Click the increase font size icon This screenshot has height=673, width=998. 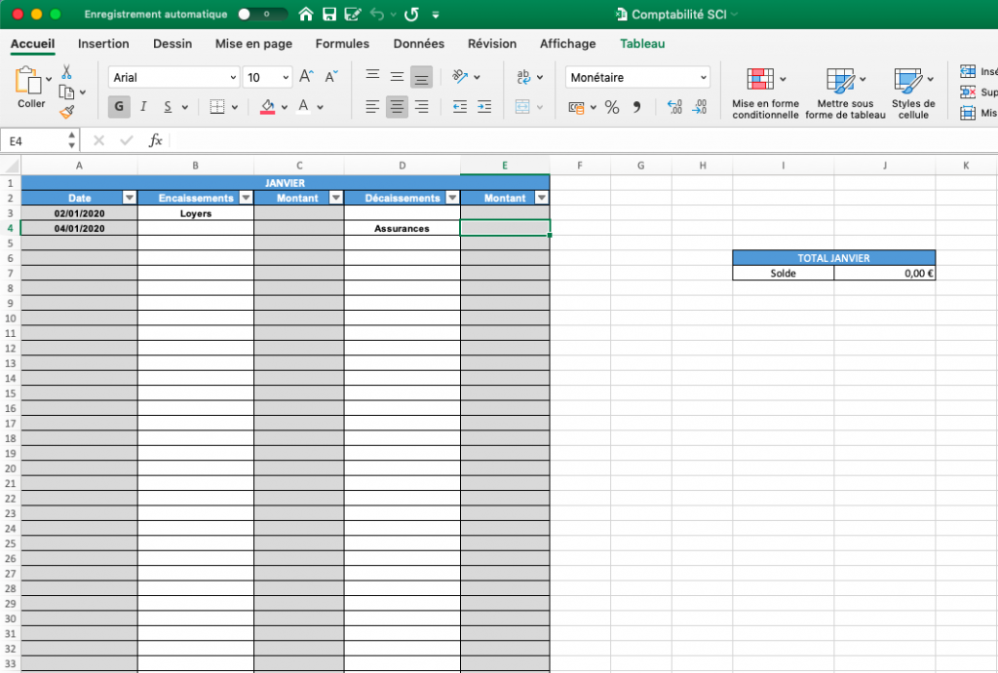point(306,77)
